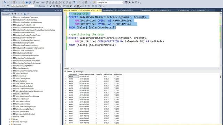223x125 pixels.
Task: Toggle Include Actual Execution Plan
Action: 64,6
